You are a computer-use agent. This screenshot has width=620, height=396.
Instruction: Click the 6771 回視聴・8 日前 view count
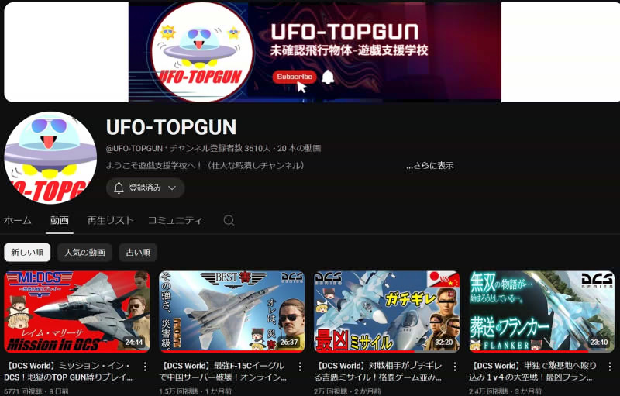click(36, 391)
